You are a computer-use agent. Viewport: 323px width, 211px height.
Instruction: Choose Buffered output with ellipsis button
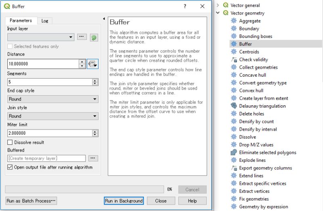pyautogui.click(x=93, y=158)
